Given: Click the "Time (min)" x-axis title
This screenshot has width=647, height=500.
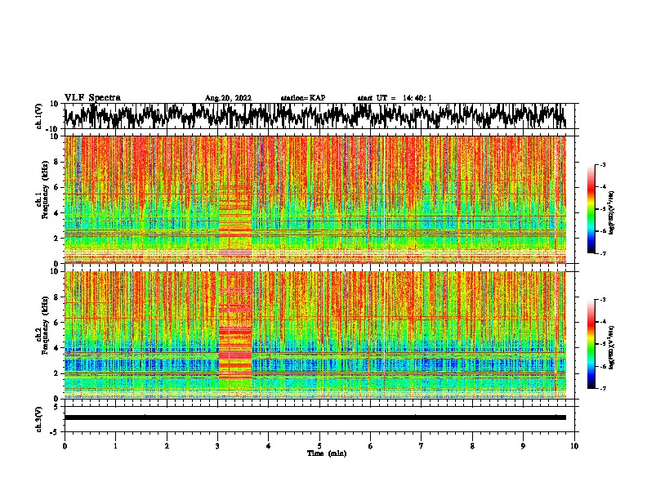Looking at the screenshot, I should pyautogui.click(x=327, y=453).
